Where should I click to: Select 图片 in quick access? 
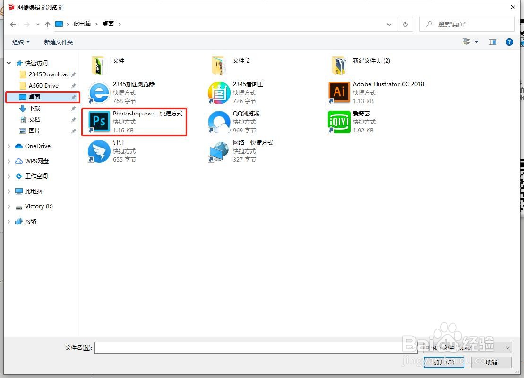point(34,131)
